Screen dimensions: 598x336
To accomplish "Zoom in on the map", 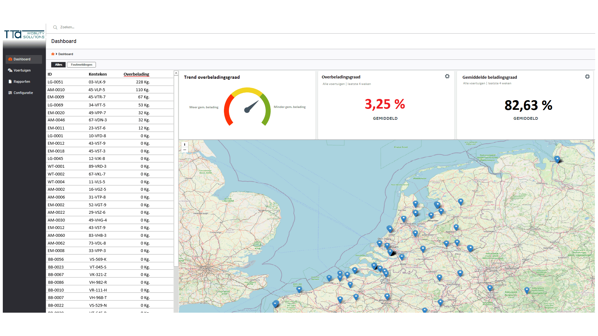I will click(x=185, y=144).
